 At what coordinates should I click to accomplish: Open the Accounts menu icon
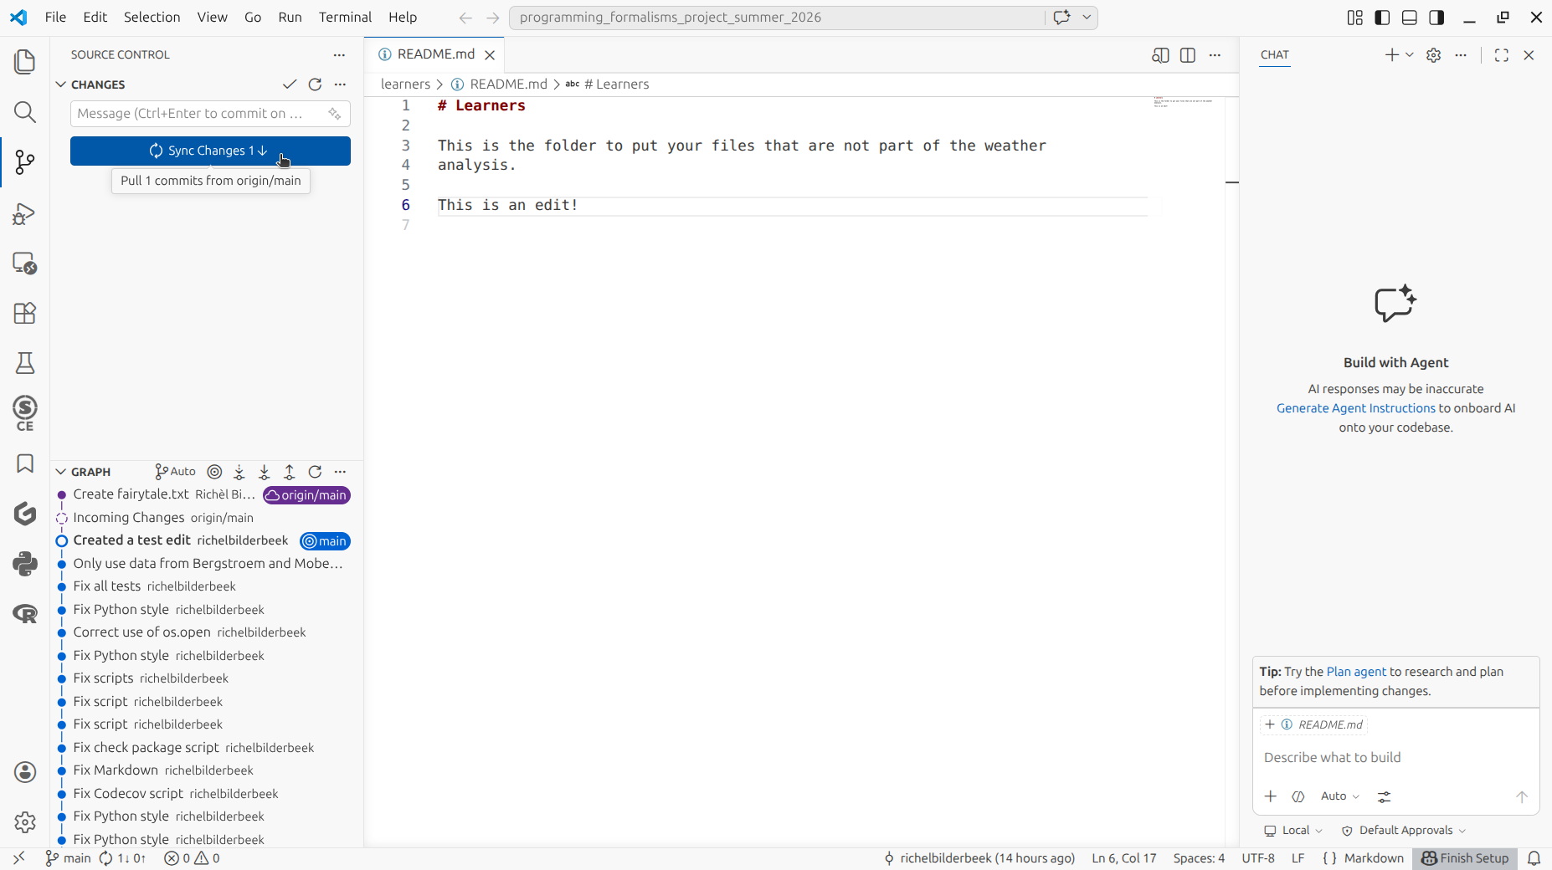pyautogui.click(x=25, y=772)
